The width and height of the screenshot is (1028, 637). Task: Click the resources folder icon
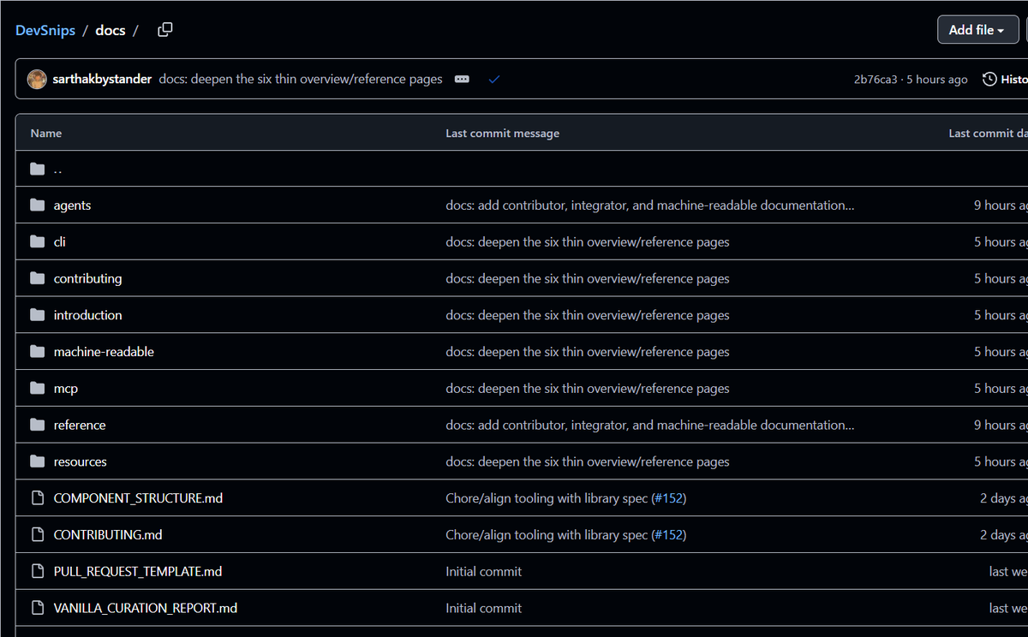(x=37, y=461)
